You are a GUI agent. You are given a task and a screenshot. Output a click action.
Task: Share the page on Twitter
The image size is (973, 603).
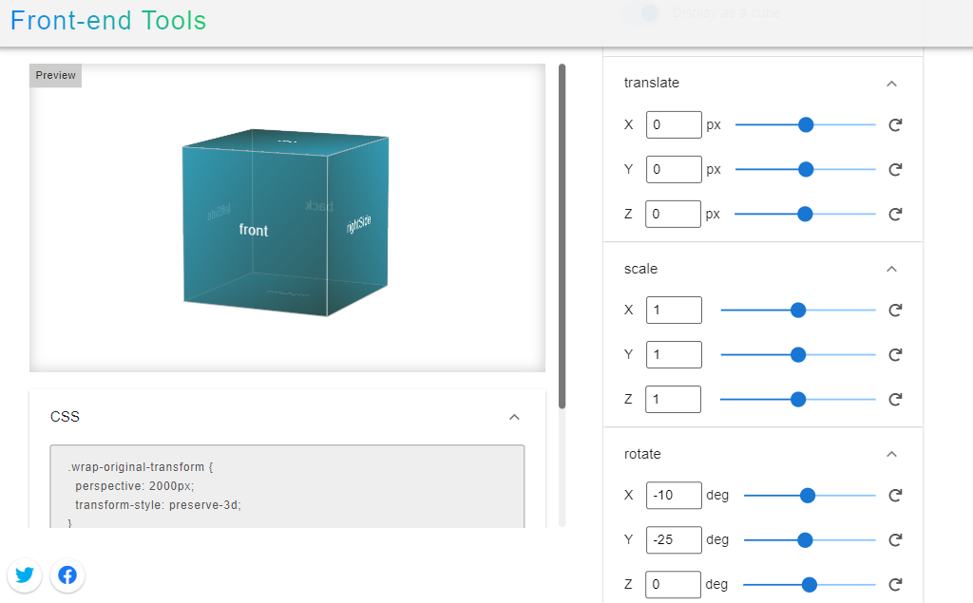tap(25, 575)
